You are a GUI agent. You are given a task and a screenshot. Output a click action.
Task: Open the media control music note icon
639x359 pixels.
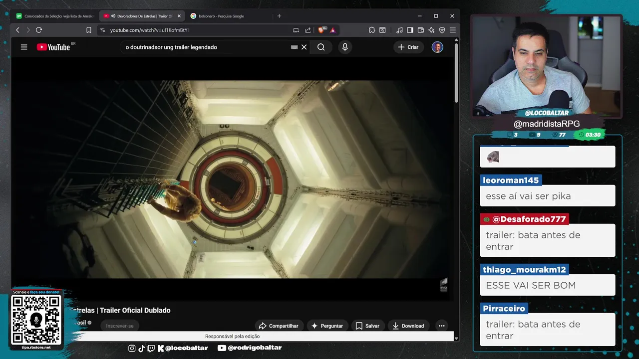click(399, 30)
